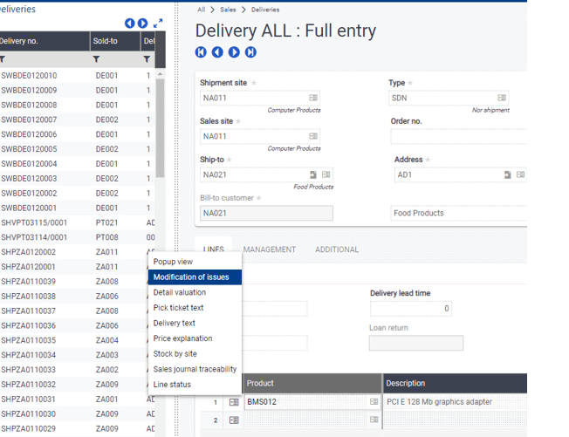Select Line status in the context menu

172,385
